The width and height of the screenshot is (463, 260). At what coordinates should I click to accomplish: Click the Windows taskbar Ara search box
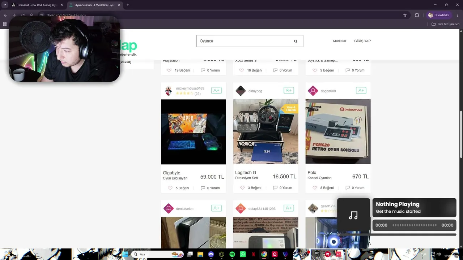click(x=157, y=254)
